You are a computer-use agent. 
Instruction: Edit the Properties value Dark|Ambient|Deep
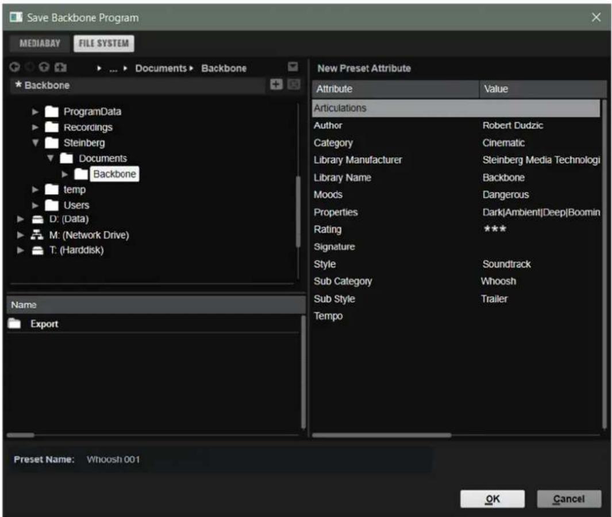541,213
